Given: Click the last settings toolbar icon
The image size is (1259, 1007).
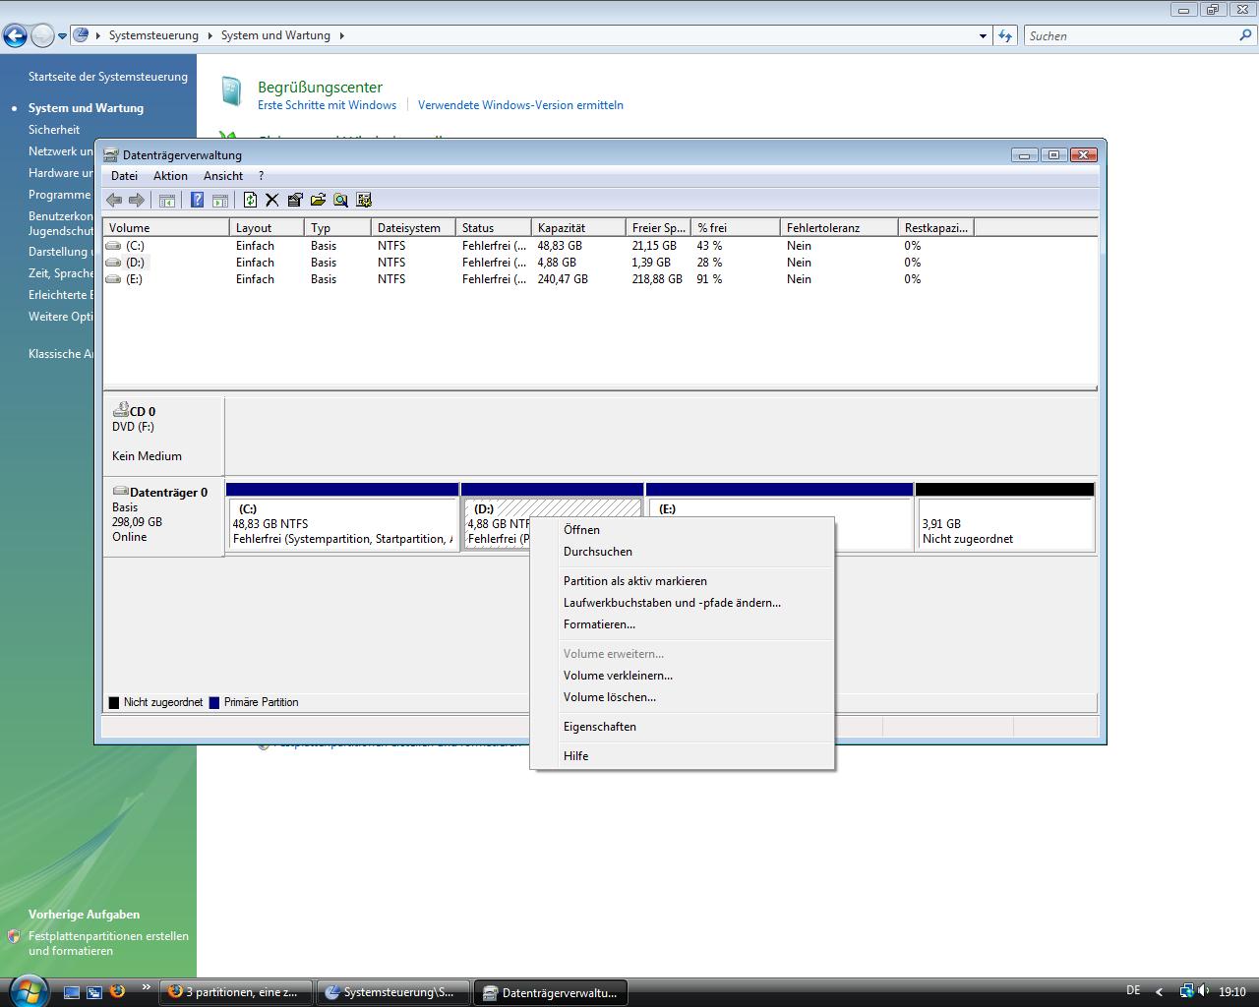Looking at the screenshot, I should [364, 200].
